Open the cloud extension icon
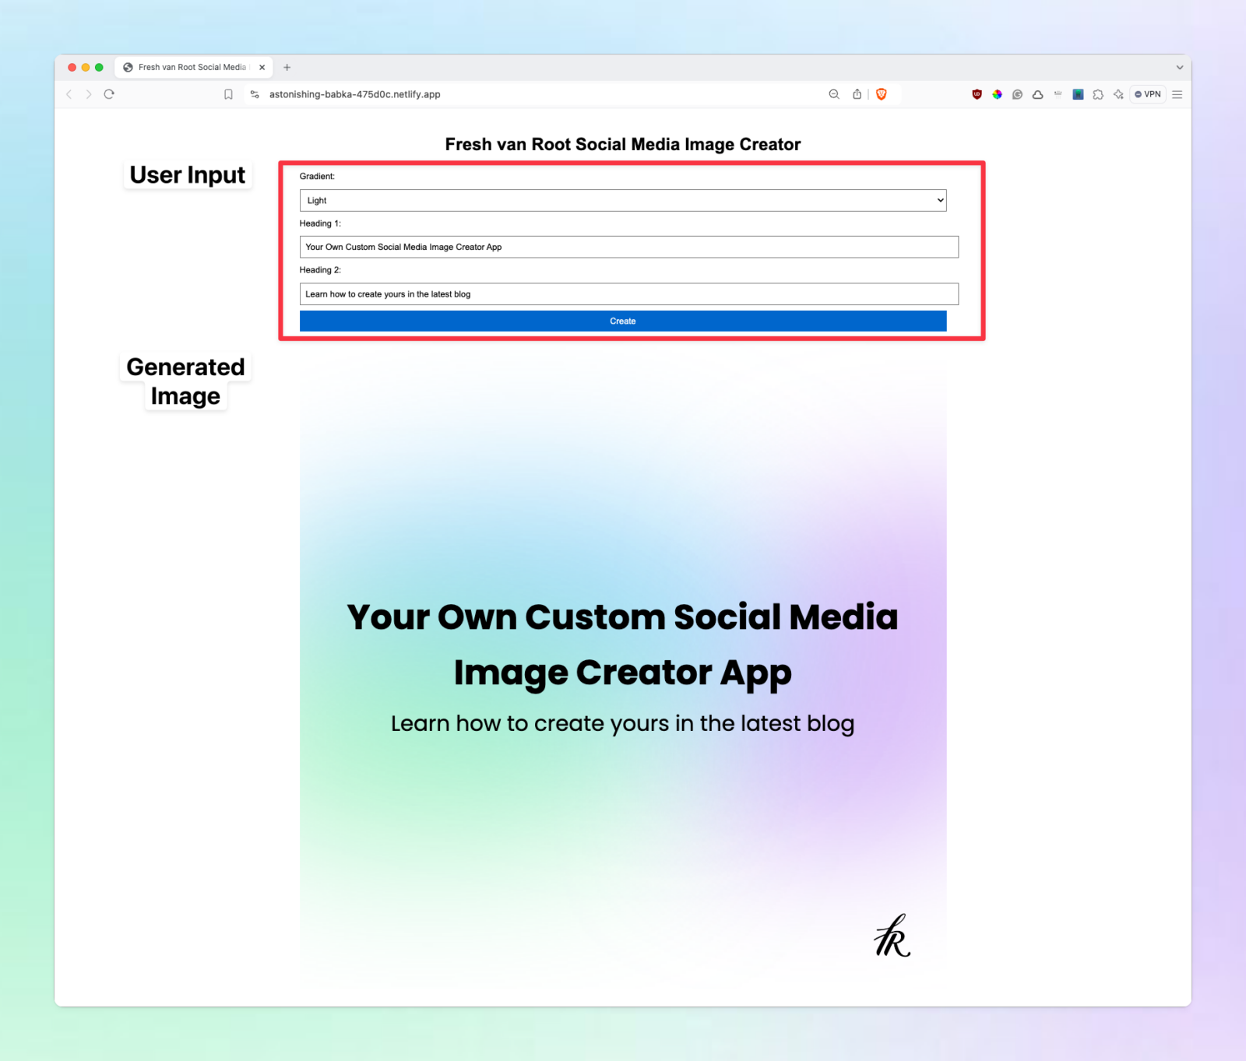Viewport: 1246px width, 1061px height. (x=1037, y=94)
